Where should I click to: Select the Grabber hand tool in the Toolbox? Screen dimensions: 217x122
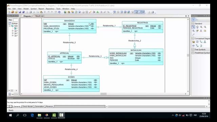[197, 27]
